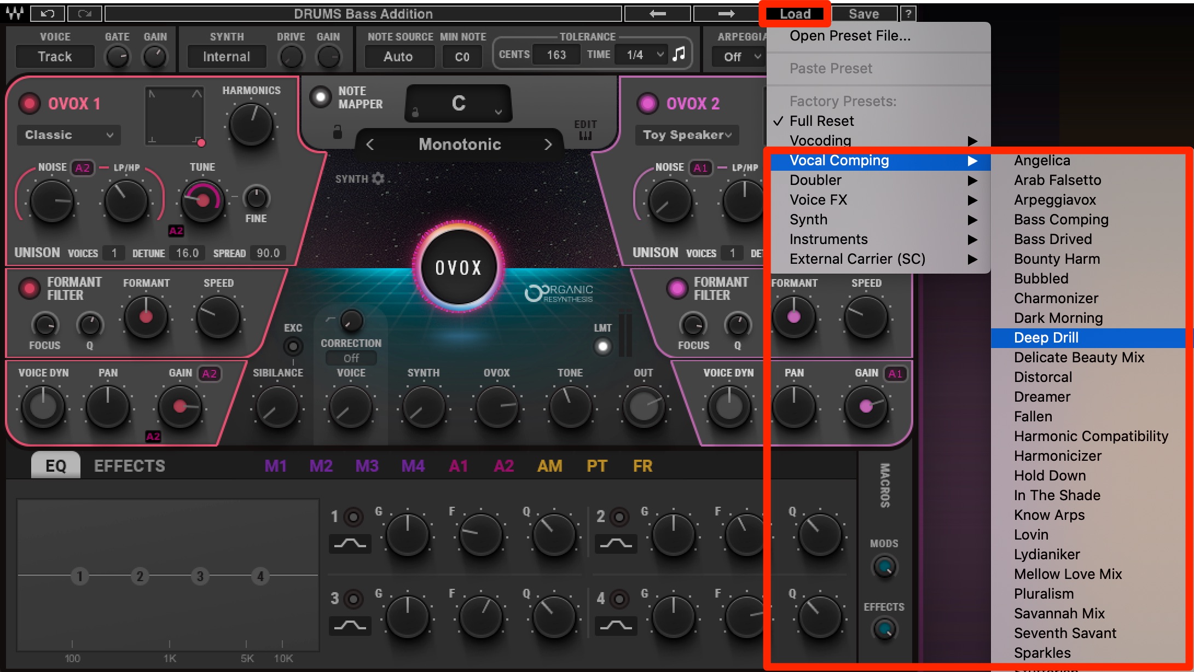Adjust the SIBILANCE mixer knob
Image resolution: width=1194 pixels, height=672 pixels.
(277, 407)
